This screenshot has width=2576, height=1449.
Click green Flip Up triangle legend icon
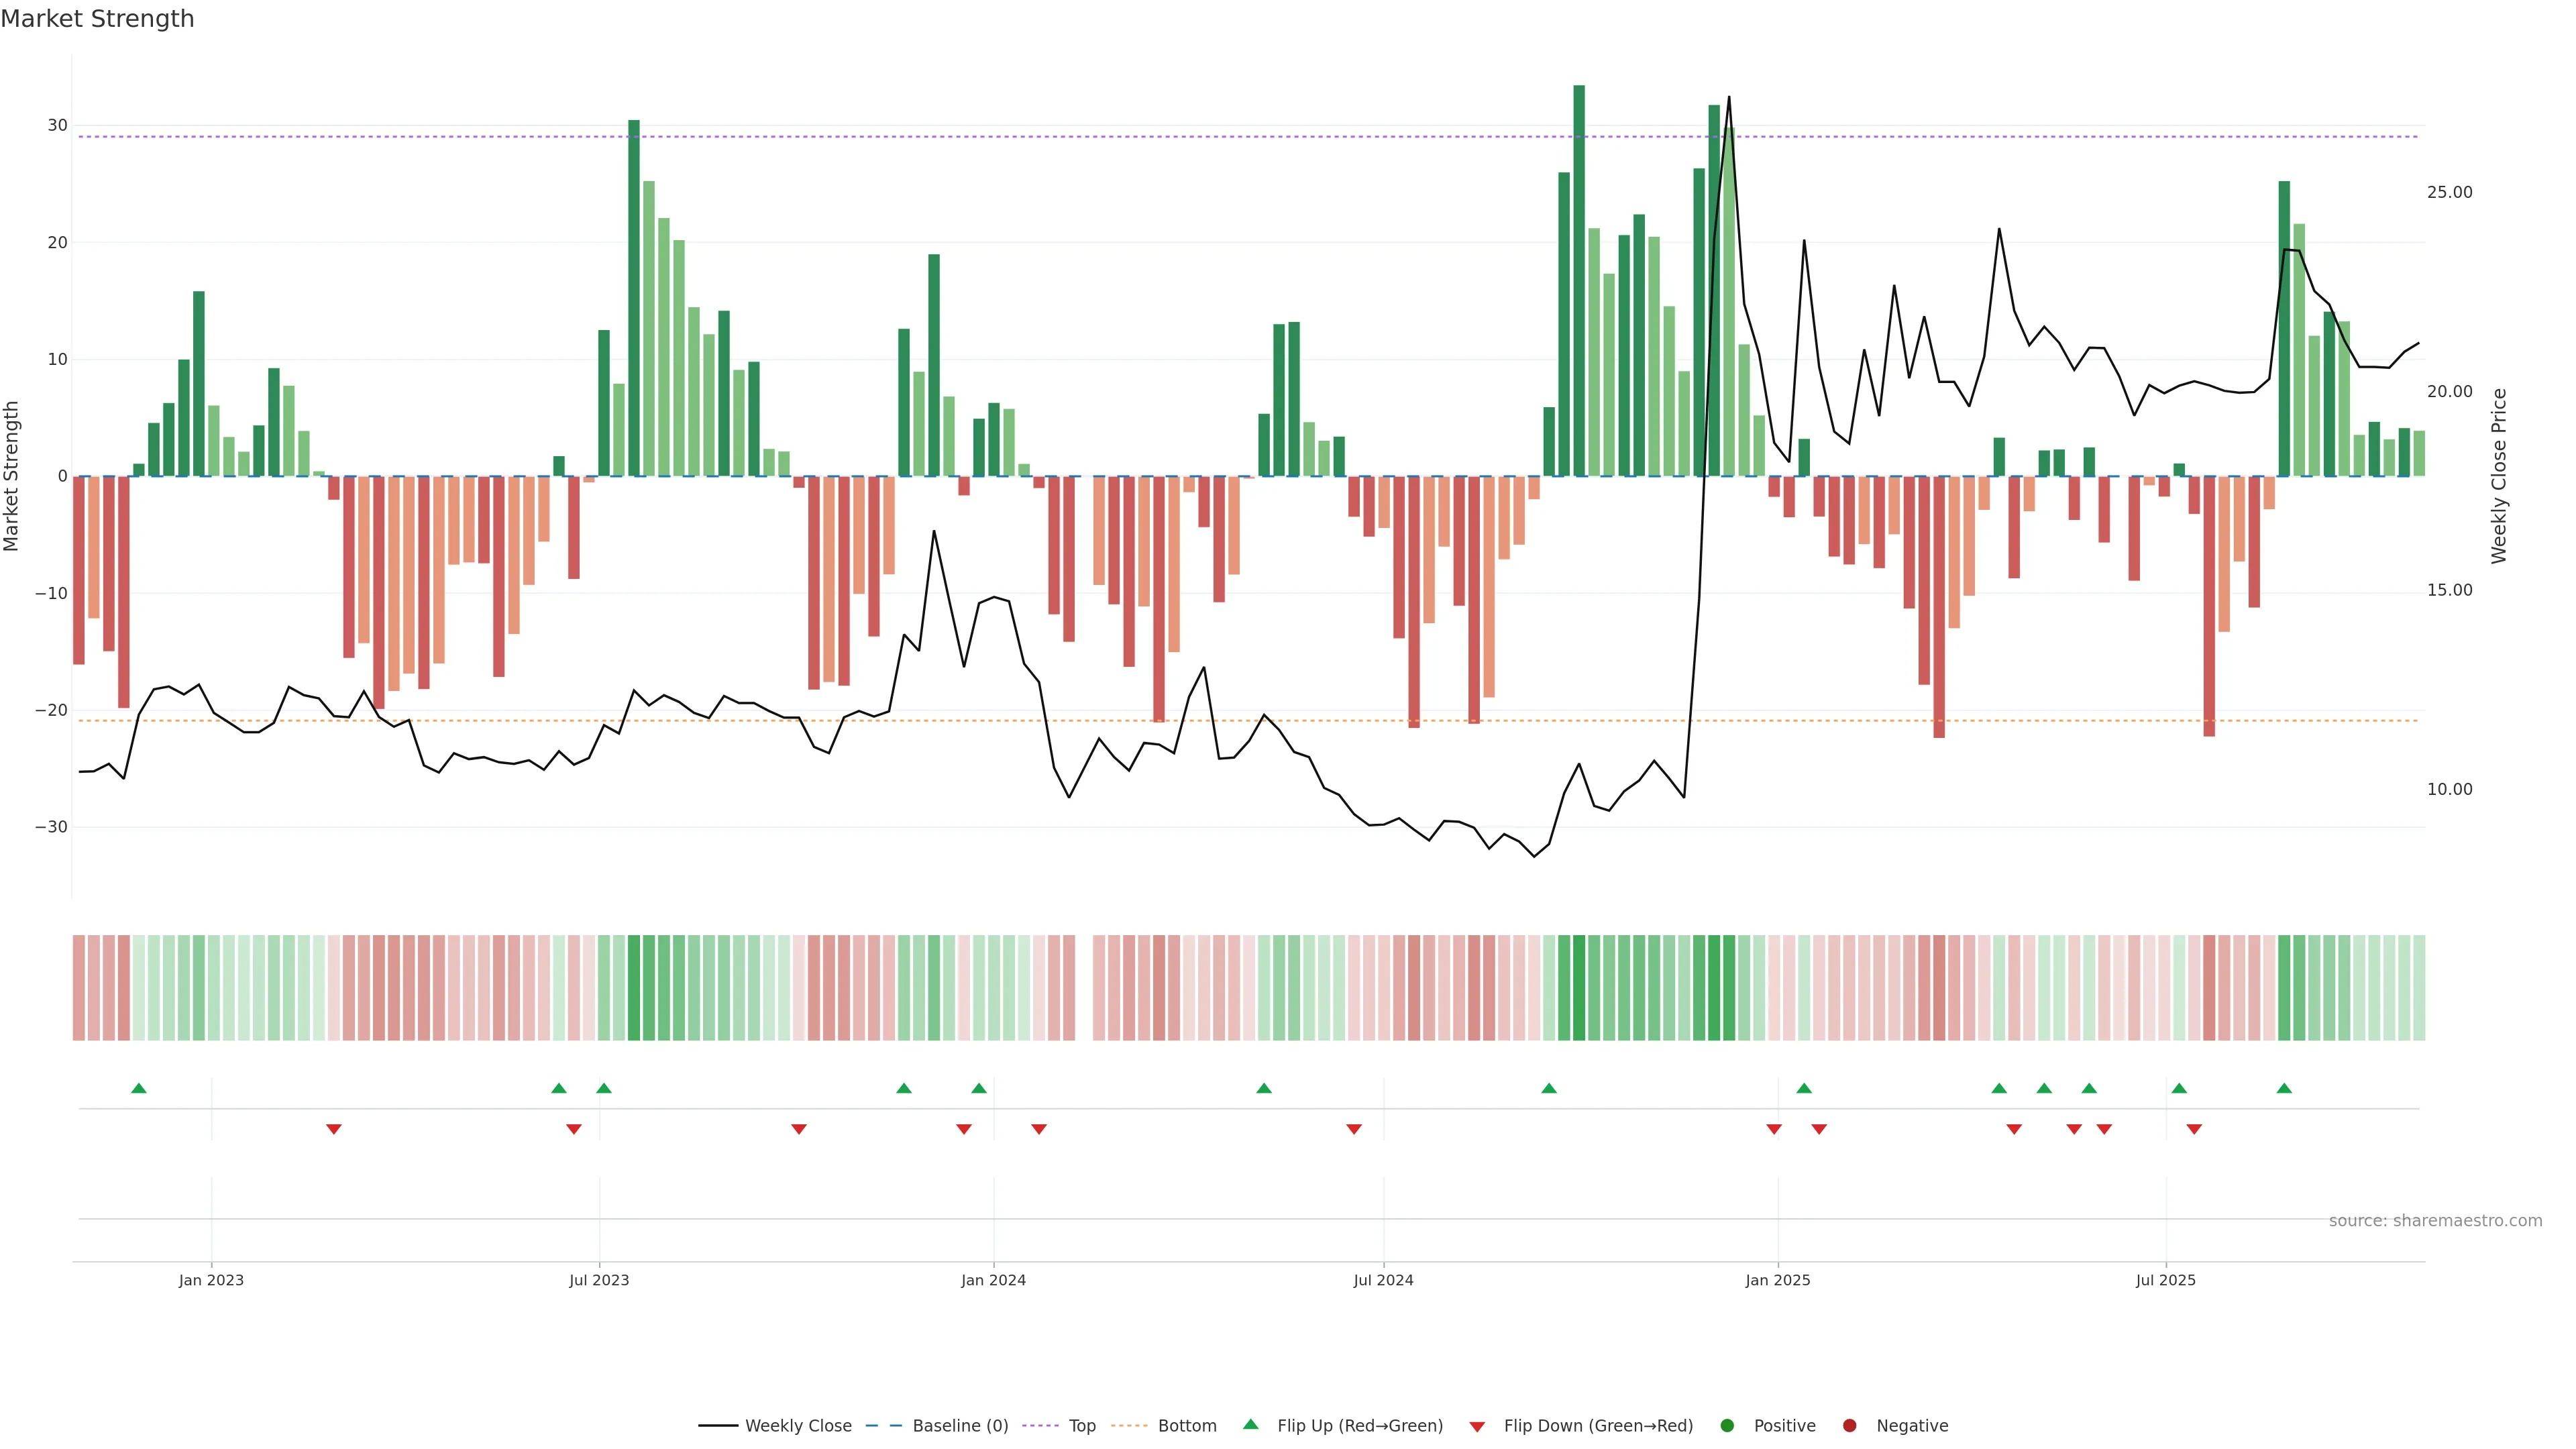tap(1250, 1425)
